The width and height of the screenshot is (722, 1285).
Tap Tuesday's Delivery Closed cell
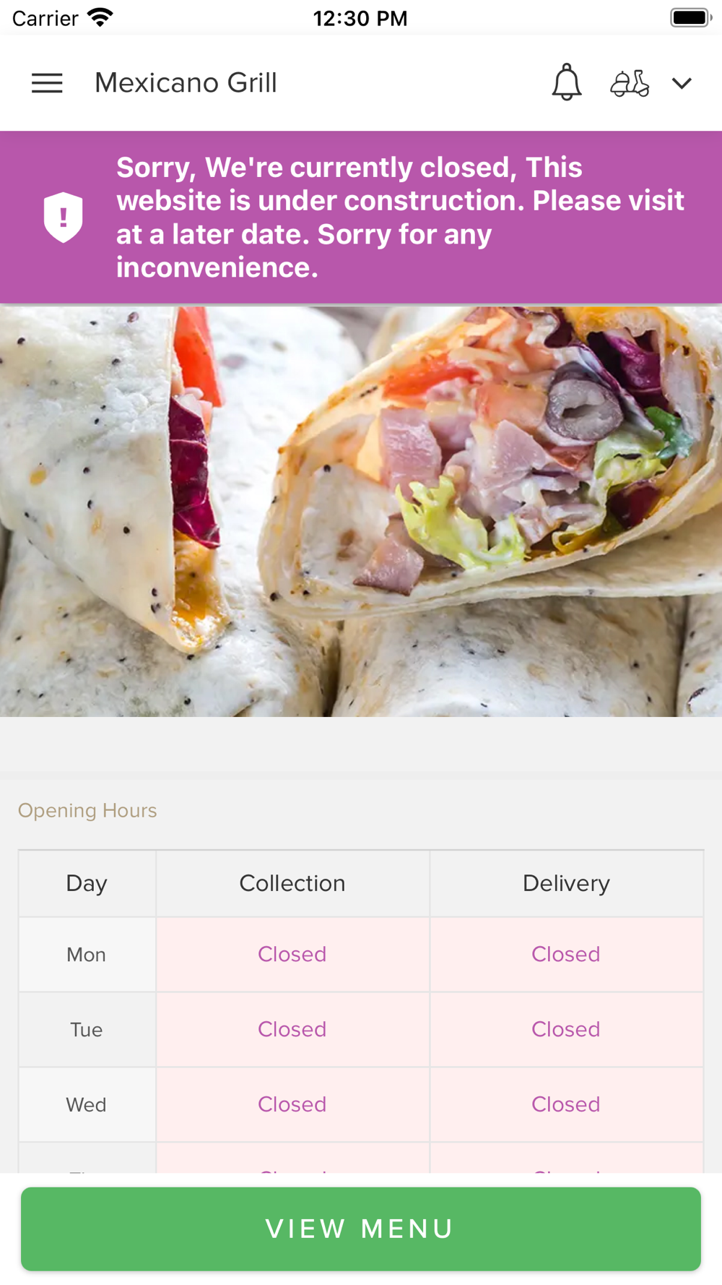[x=566, y=1029]
